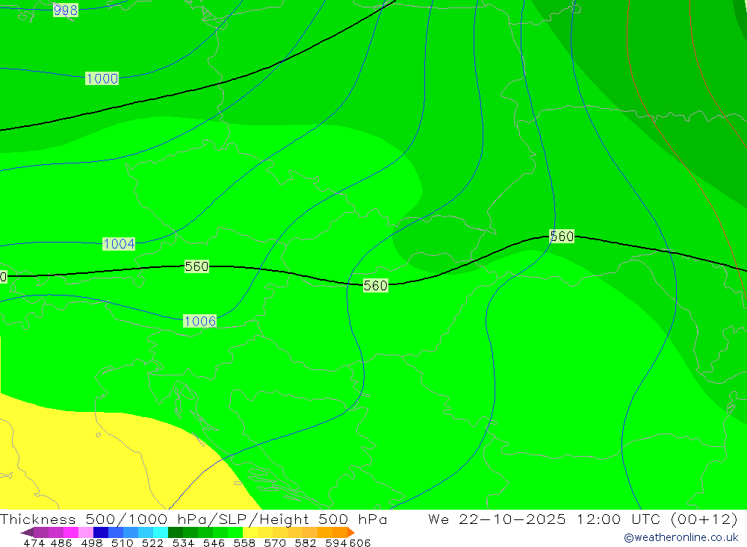Click the 522 legend value
This screenshot has width=747, height=547.
click(152, 543)
